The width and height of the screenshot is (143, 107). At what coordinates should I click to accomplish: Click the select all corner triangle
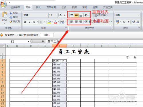[3, 46]
